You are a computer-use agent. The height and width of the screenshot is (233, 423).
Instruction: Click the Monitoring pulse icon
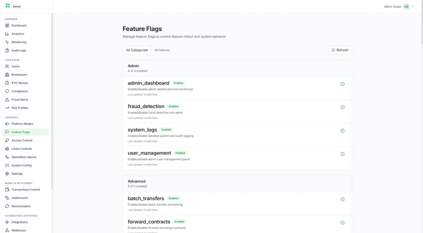[x=7, y=42]
